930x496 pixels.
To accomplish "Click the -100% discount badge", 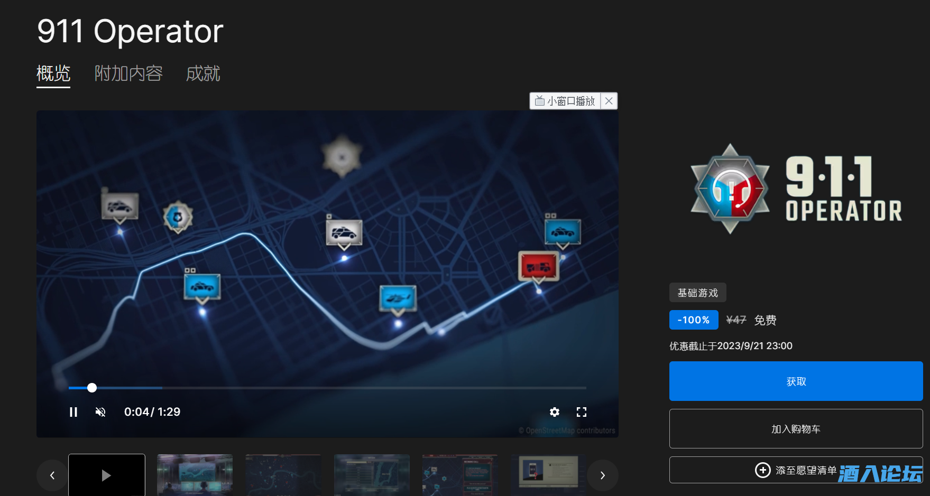I will click(694, 320).
